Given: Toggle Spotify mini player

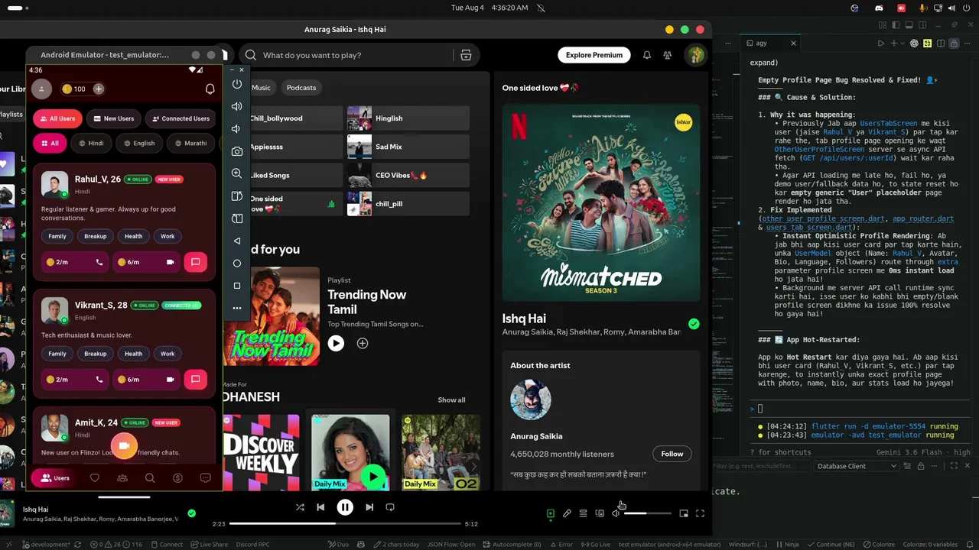Looking at the screenshot, I should (x=684, y=513).
